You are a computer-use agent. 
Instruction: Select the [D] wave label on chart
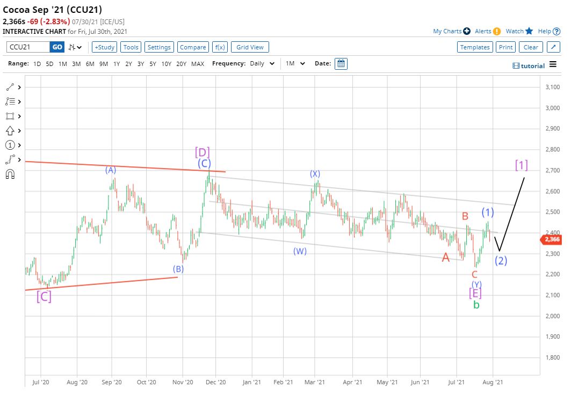click(x=203, y=152)
